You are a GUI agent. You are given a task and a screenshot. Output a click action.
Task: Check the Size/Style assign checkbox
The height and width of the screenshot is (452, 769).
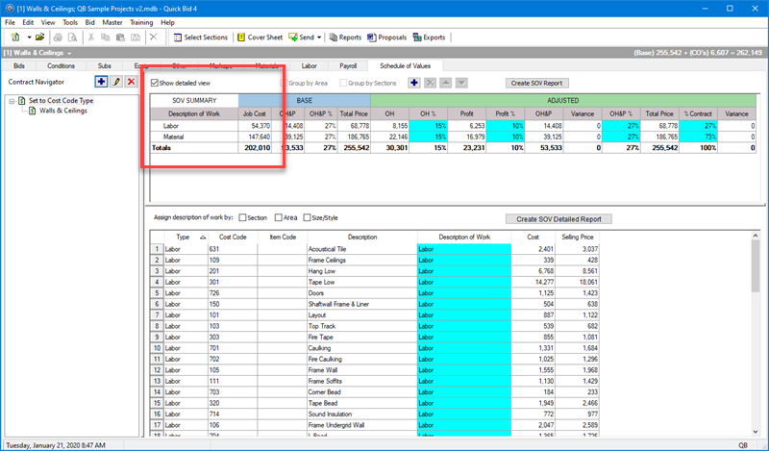(307, 217)
